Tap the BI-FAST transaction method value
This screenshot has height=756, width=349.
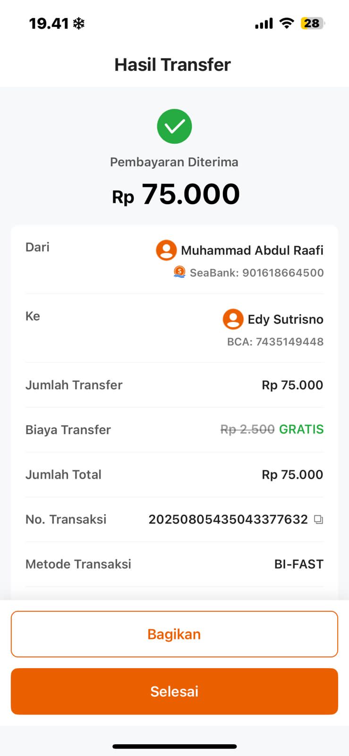pos(298,564)
